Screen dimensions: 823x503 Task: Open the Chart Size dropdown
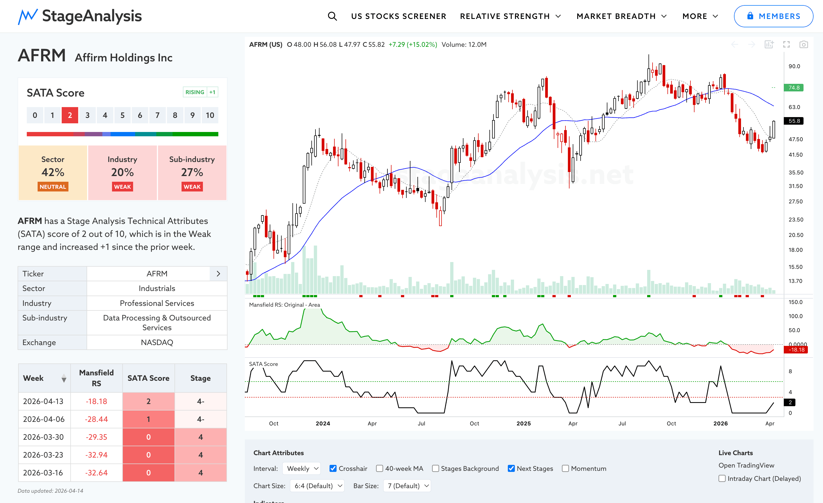coord(317,486)
